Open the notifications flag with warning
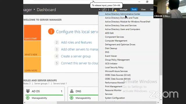Viewport: 186px width, 104px height. [114, 10]
